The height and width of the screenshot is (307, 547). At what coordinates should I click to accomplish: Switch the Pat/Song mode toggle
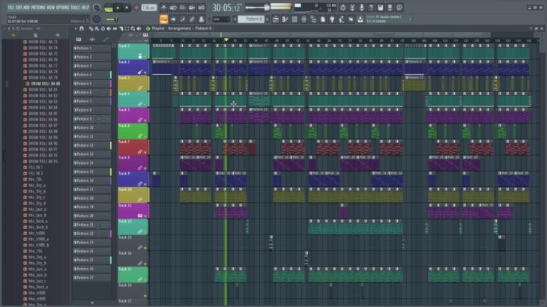[x=109, y=7]
